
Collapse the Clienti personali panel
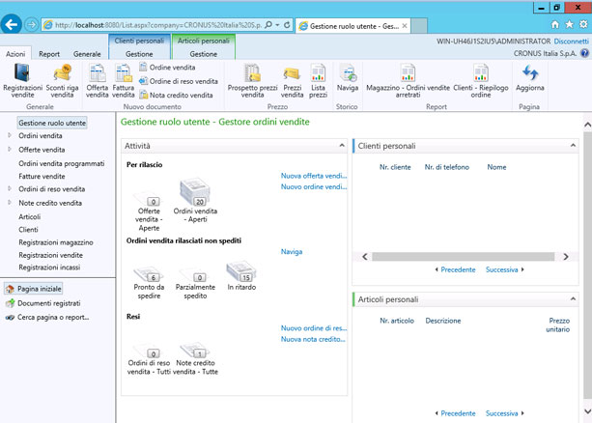[x=573, y=146]
